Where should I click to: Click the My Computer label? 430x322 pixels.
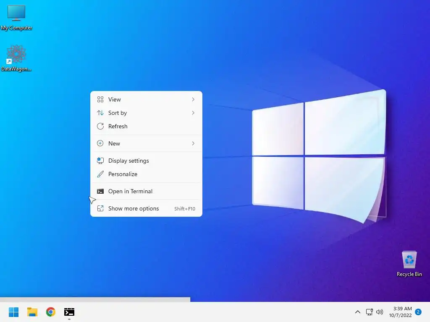coord(16,28)
